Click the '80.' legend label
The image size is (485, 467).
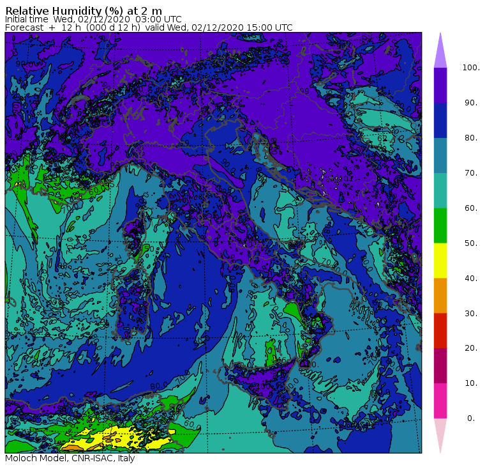471,137
